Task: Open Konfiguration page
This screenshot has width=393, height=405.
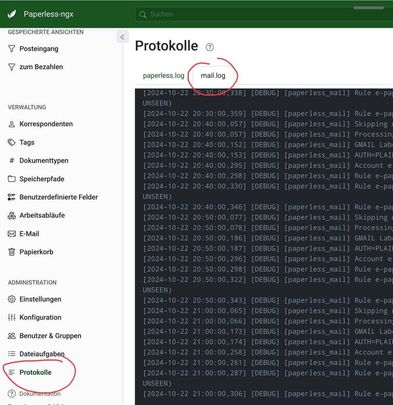Action: pos(41,317)
